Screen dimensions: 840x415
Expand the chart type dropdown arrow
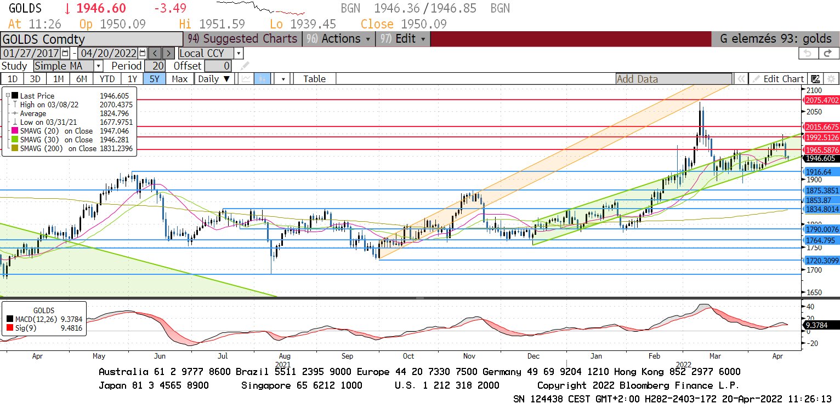(283, 79)
